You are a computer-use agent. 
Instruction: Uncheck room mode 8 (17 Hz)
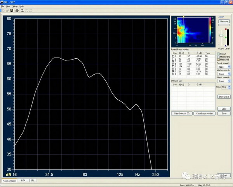pyautogui.click(x=173, y=74)
